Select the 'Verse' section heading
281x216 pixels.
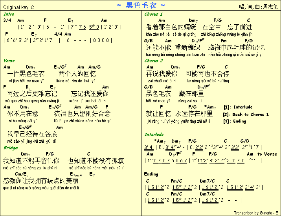(9, 61)
